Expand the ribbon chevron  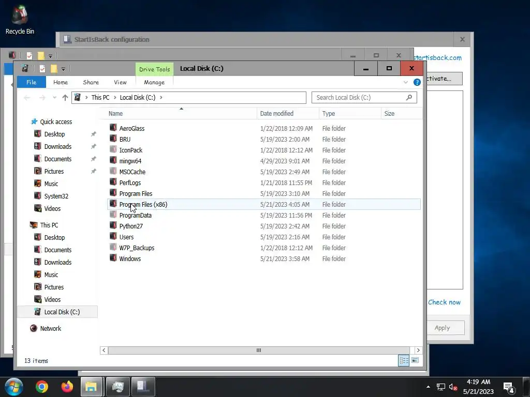point(406,82)
